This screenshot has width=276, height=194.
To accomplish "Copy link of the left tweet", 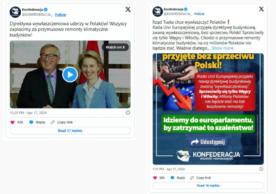I will (62, 122).
